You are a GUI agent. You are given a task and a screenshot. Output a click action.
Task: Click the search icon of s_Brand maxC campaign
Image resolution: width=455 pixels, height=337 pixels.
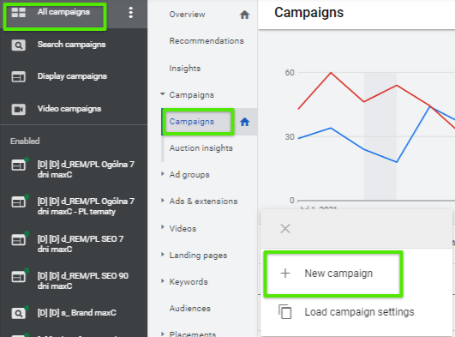(x=18, y=314)
